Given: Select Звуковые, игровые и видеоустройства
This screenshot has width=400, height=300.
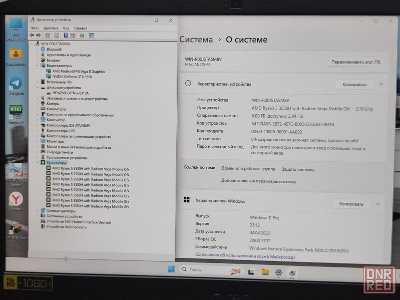Looking at the screenshot, I should click(x=77, y=99).
